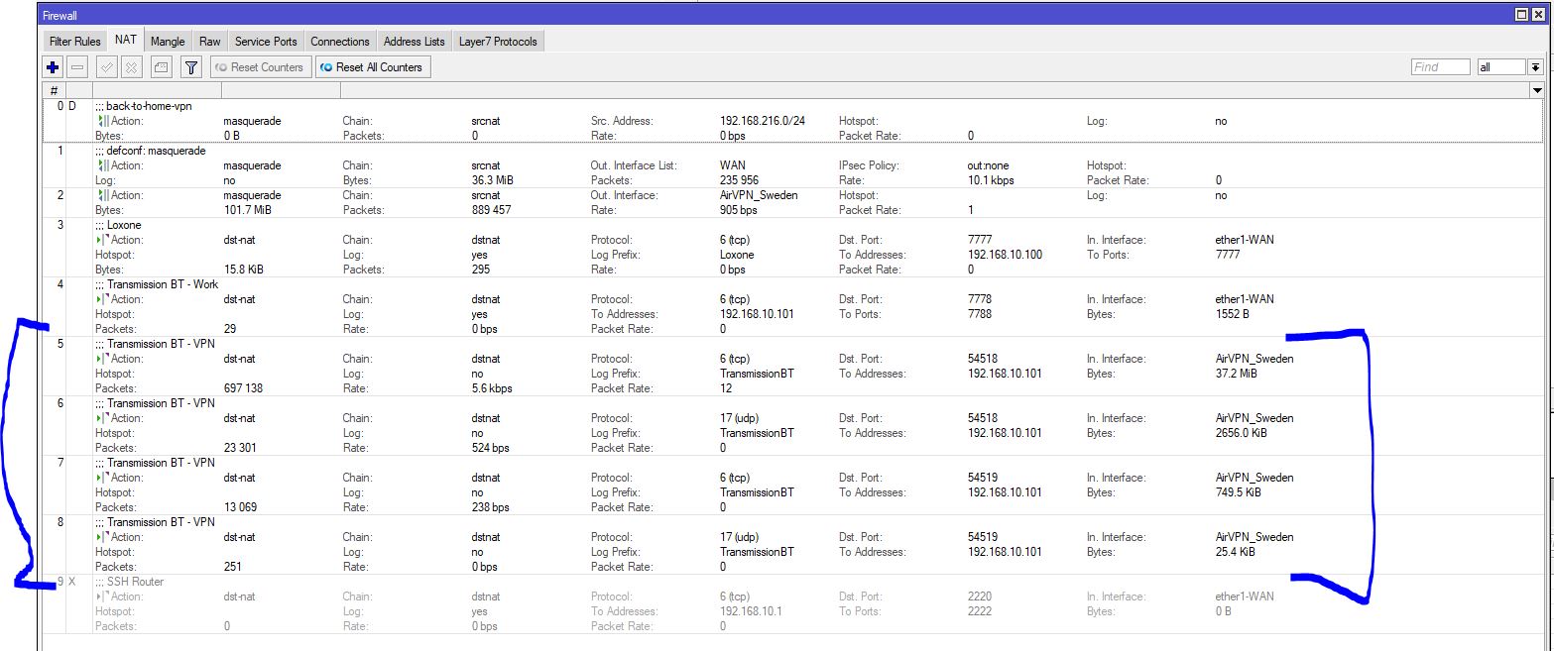Switch to the Address Lists tab

point(414,42)
